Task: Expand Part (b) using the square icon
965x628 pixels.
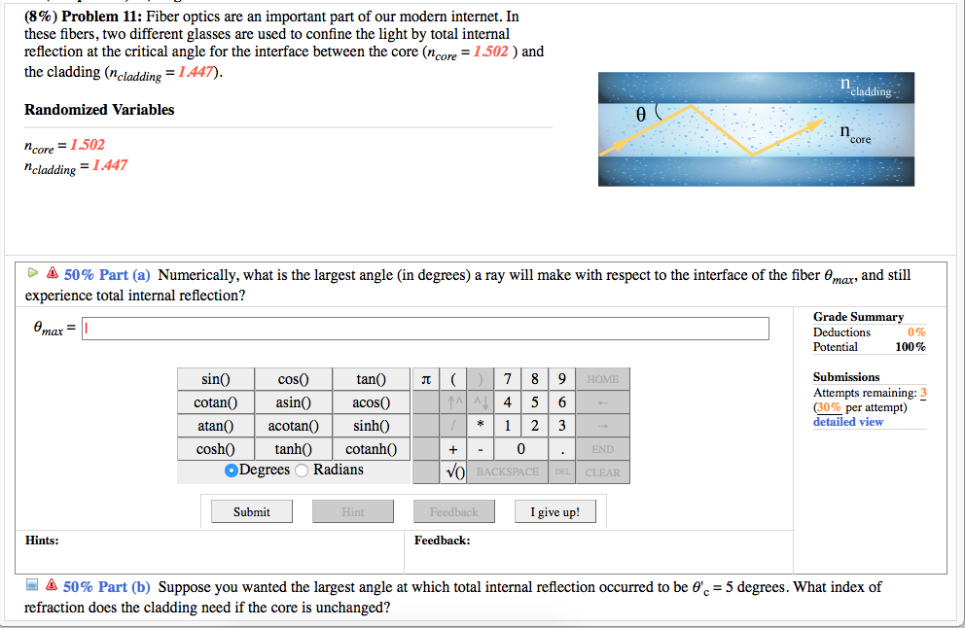Action: coord(32,585)
